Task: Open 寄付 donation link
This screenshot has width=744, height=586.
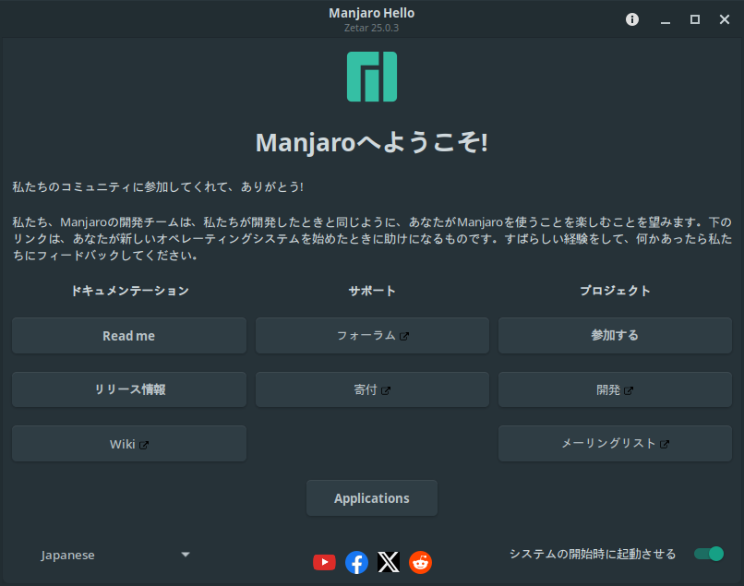Action: tap(372, 389)
